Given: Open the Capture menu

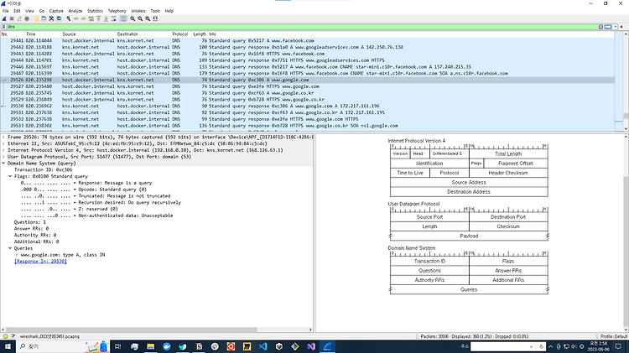Looking at the screenshot, I should (x=56, y=11).
